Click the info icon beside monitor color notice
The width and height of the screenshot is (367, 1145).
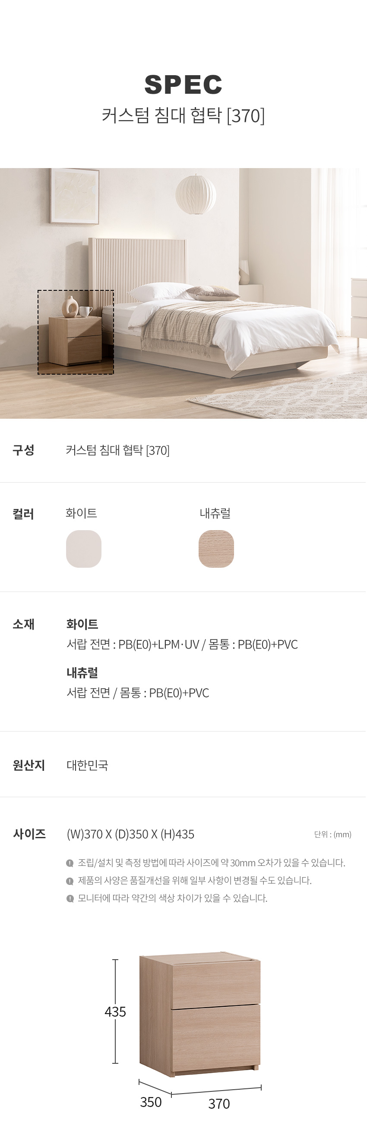point(70,898)
